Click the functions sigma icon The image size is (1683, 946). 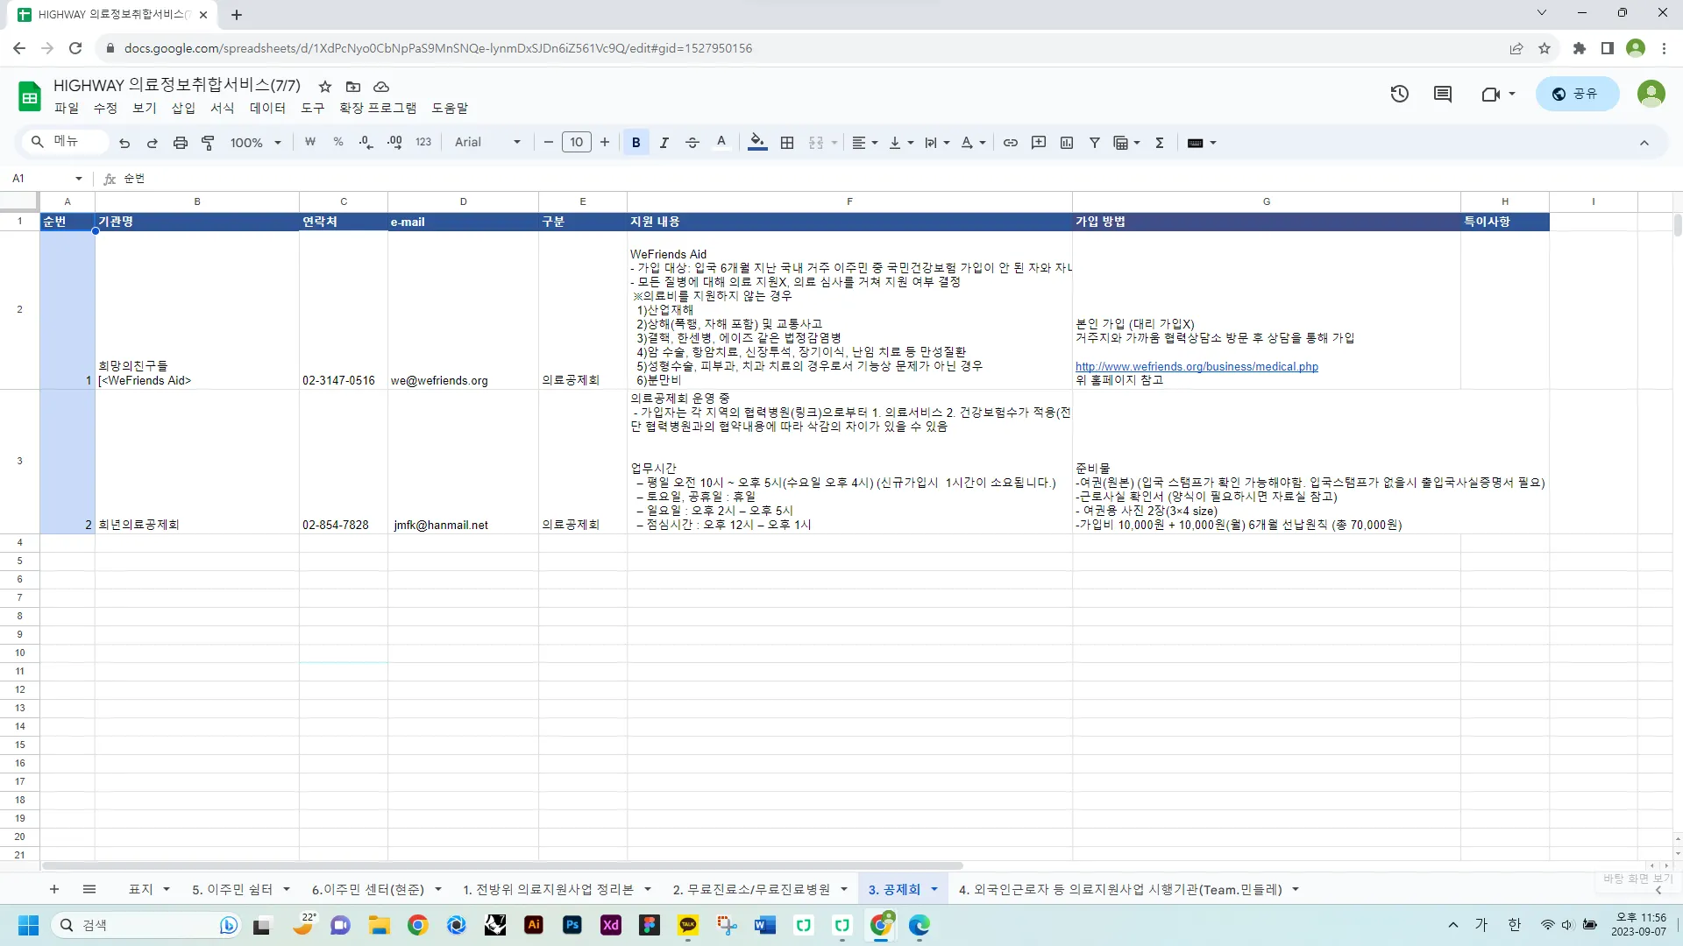pos(1160,143)
